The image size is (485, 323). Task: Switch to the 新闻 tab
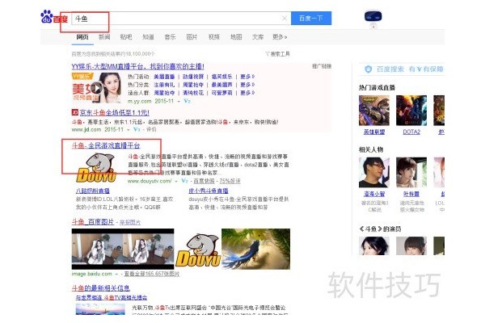tap(104, 37)
